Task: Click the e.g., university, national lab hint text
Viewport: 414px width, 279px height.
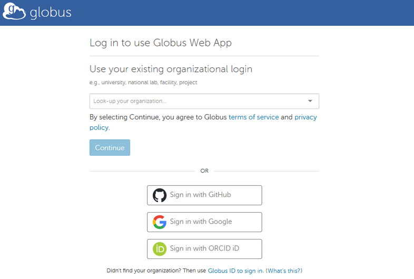Action: click(143, 83)
